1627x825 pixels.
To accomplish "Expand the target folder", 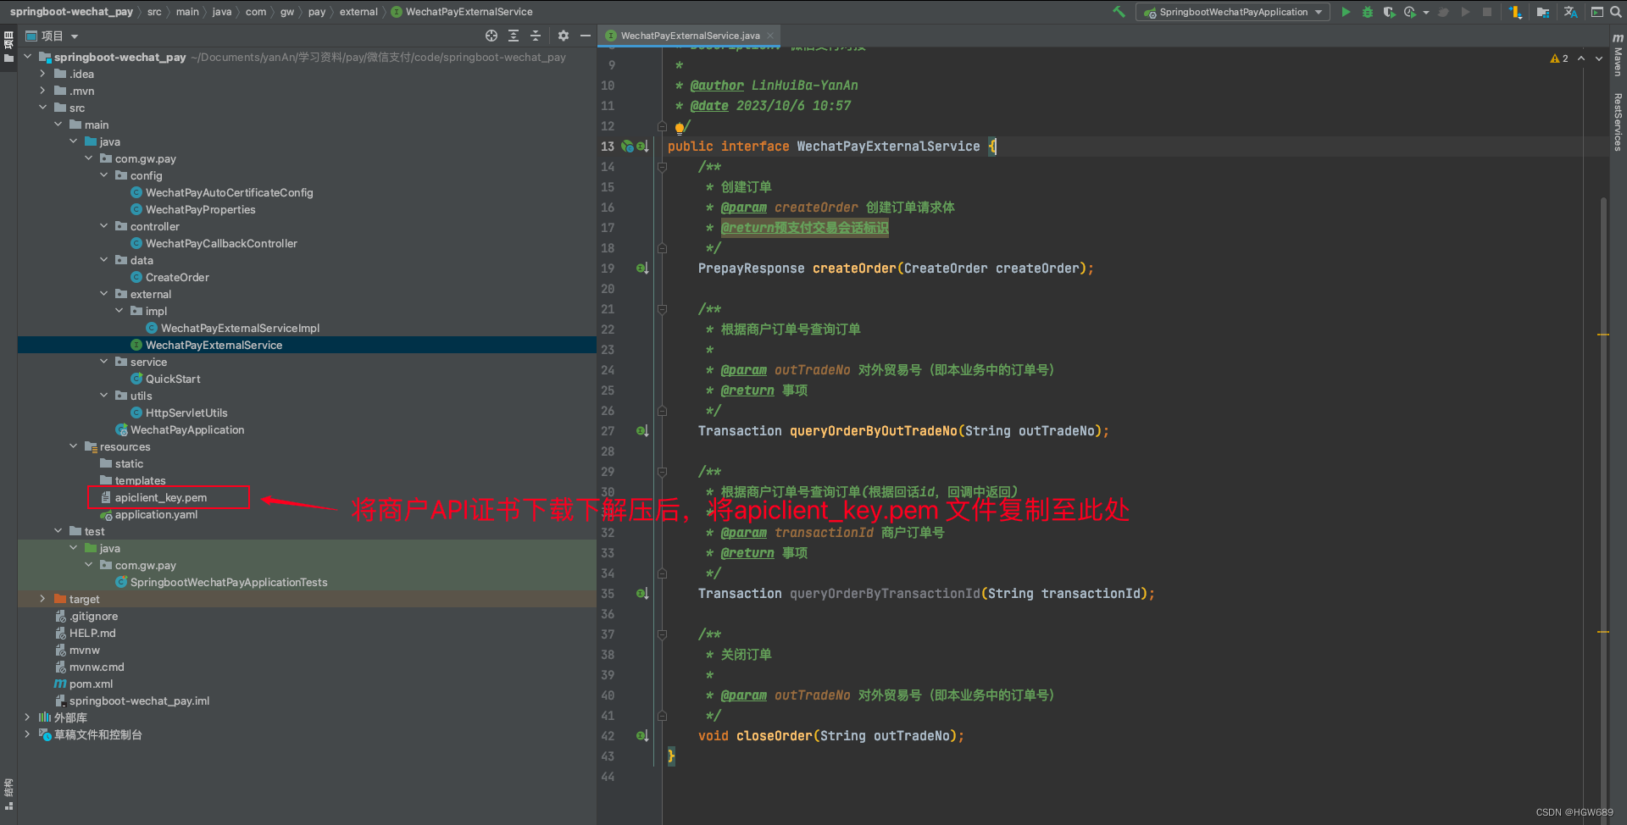I will (x=43, y=599).
